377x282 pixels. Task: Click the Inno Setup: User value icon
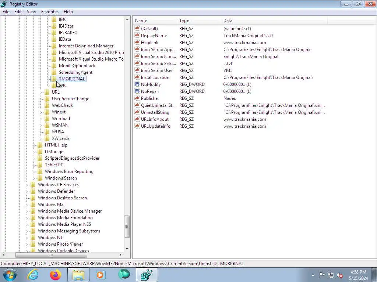coord(137,70)
